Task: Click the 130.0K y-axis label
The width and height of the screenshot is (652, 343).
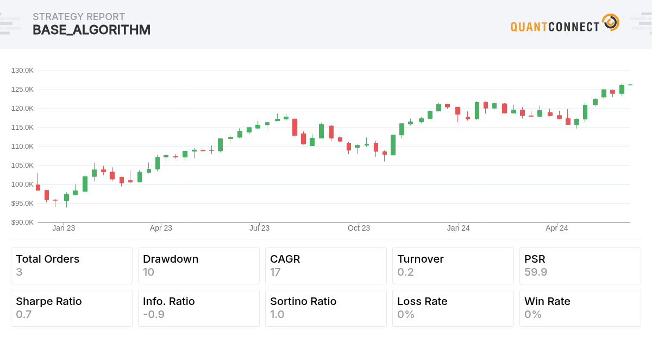Action: click(x=22, y=71)
